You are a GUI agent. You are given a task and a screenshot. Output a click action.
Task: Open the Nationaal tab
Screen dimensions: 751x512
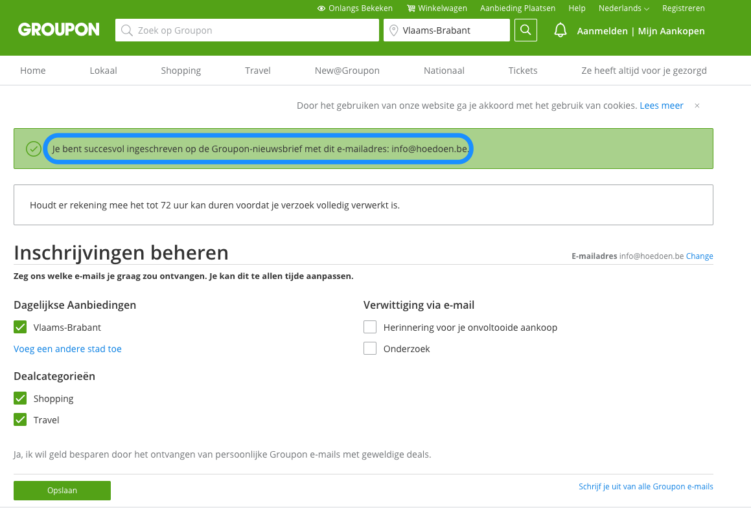pos(444,71)
